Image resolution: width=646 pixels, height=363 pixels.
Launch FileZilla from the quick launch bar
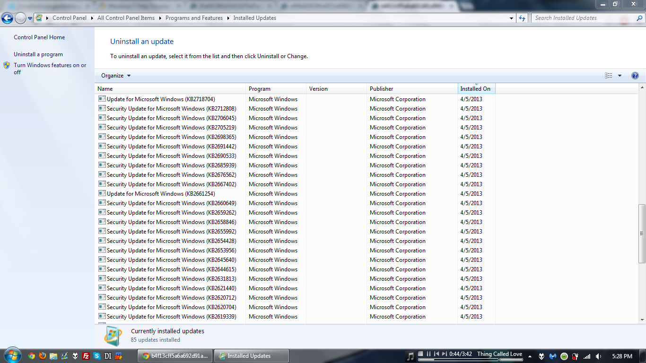(x=86, y=356)
